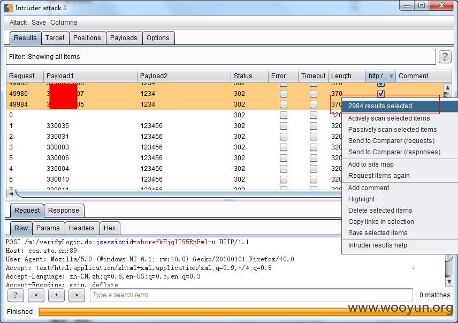Screen dimensions: 458x323
Task: Switch to the Target tab
Action: [x=55, y=38]
